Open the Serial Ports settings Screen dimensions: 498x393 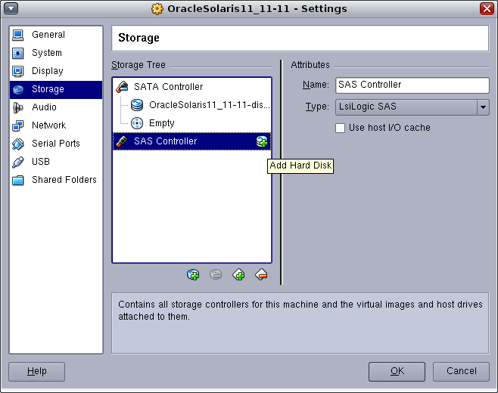pyautogui.click(x=55, y=144)
